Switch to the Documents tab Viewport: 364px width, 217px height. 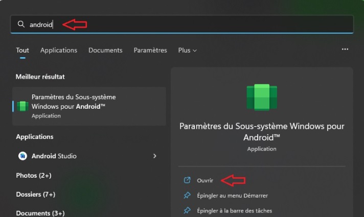pos(105,51)
